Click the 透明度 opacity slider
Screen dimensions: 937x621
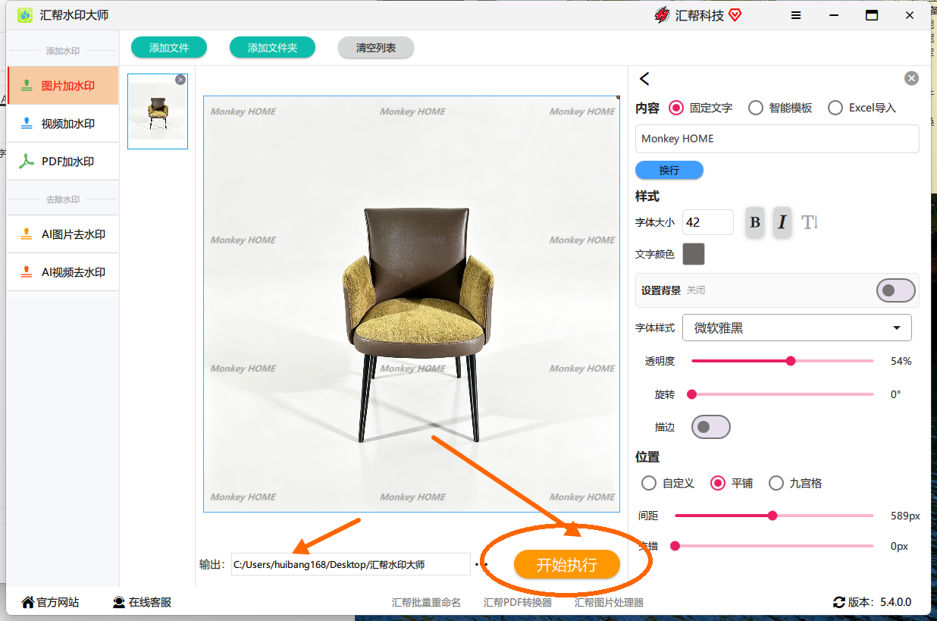[x=782, y=361]
